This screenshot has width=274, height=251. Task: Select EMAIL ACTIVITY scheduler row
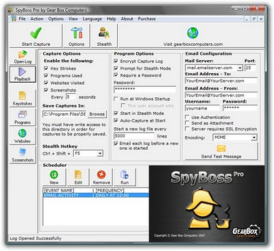pos(96,196)
